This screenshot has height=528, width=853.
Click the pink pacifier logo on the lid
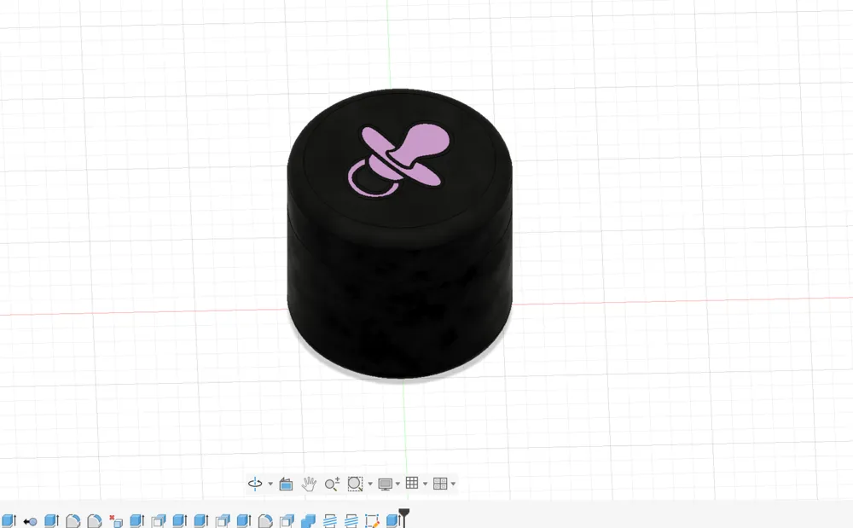pyautogui.click(x=398, y=160)
